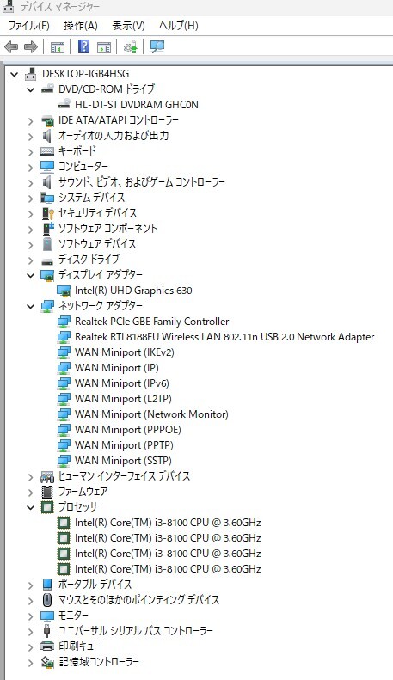Select the Intel(R) UHD Graphics 630 icon
The width and height of the screenshot is (393, 680).
(64, 291)
